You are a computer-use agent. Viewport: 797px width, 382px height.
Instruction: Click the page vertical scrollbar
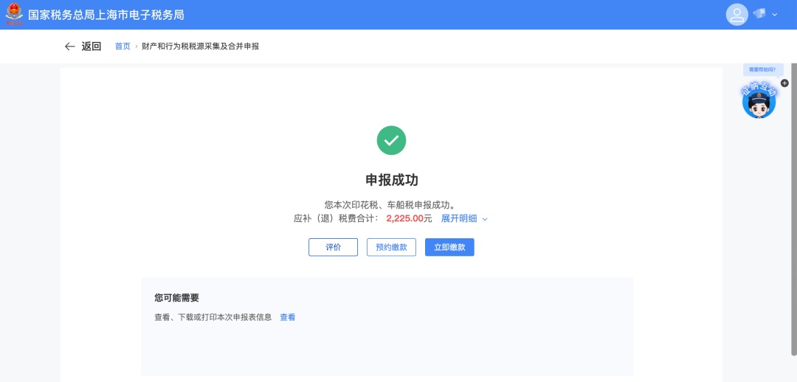[795, 209]
